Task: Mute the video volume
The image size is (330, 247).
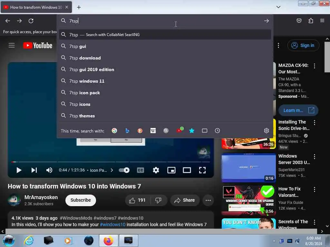Action: (x=49, y=170)
